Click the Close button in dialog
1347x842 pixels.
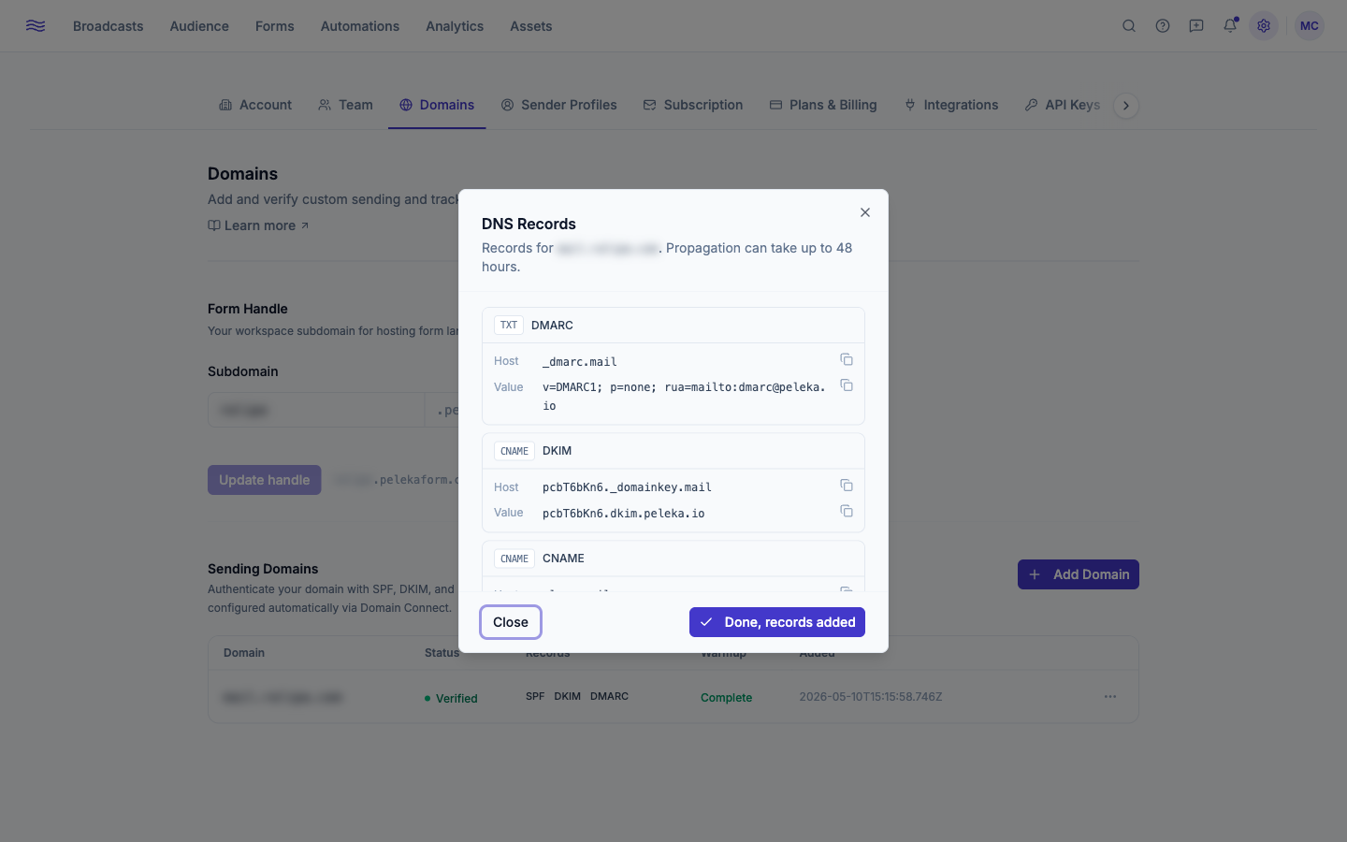coord(511,622)
